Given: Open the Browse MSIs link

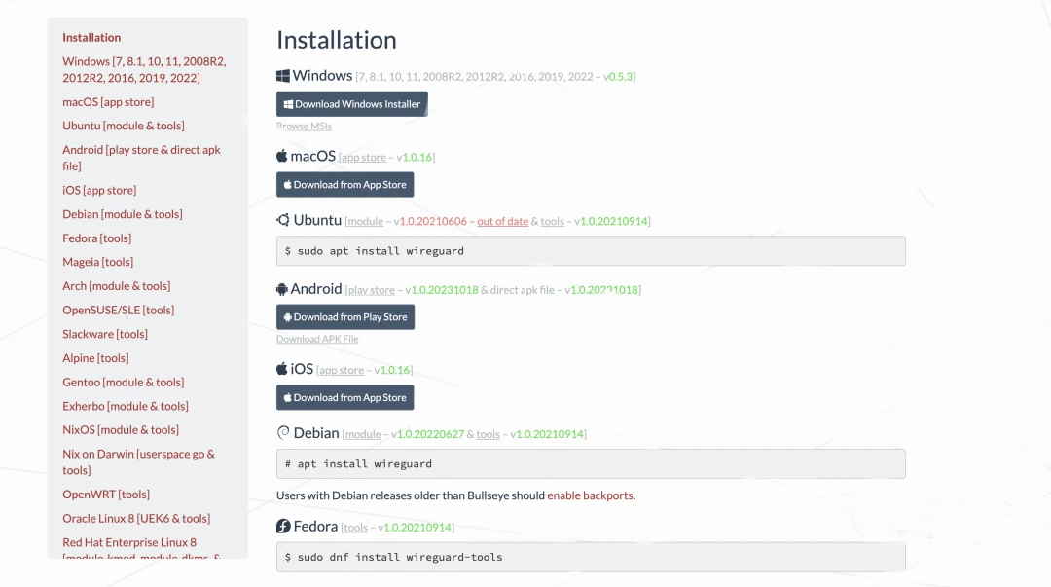Looking at the screenshot, I should [304, 127].
